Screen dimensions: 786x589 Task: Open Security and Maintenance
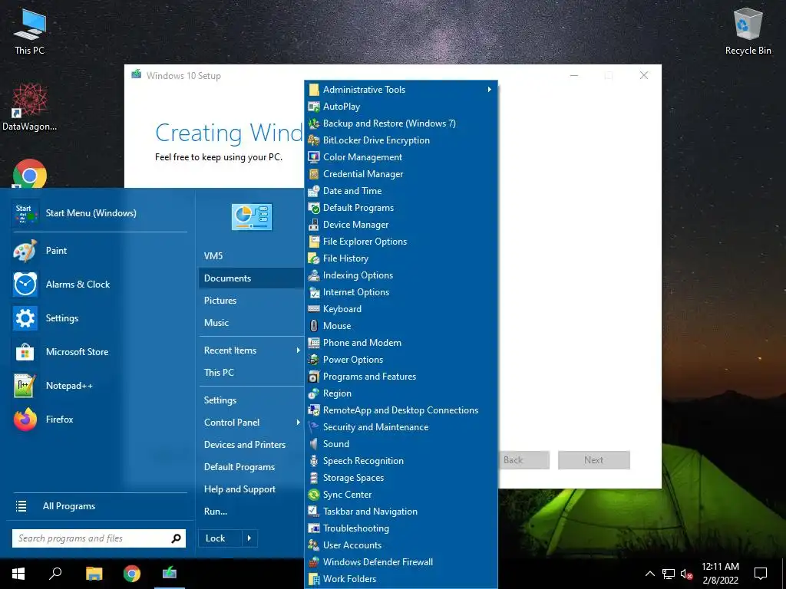[x=401, y=427]
